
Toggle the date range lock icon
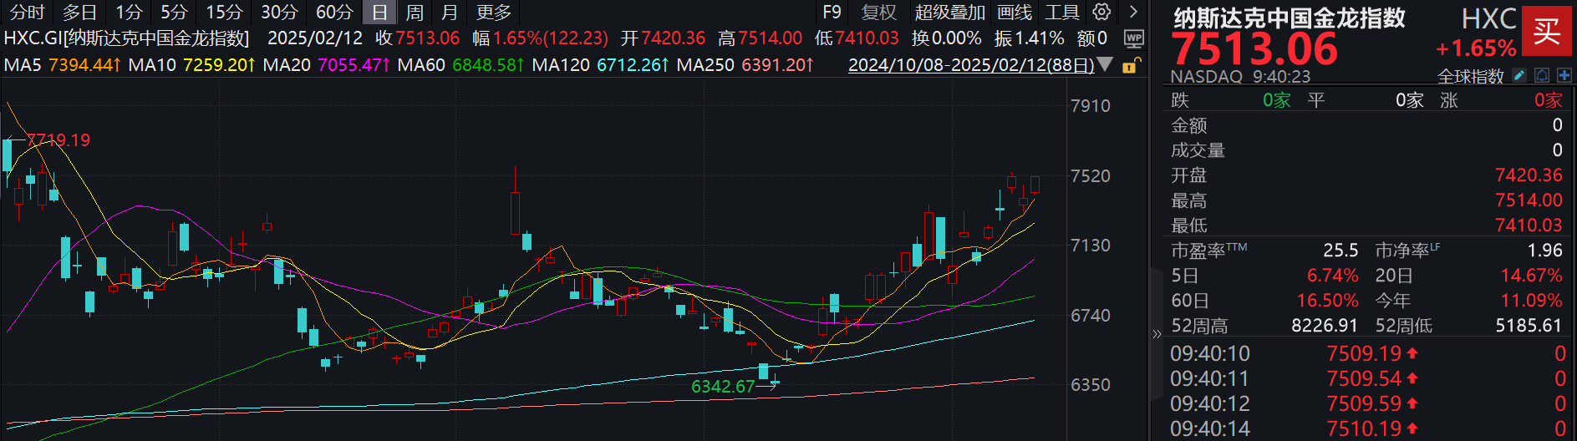pos(1132,65)
